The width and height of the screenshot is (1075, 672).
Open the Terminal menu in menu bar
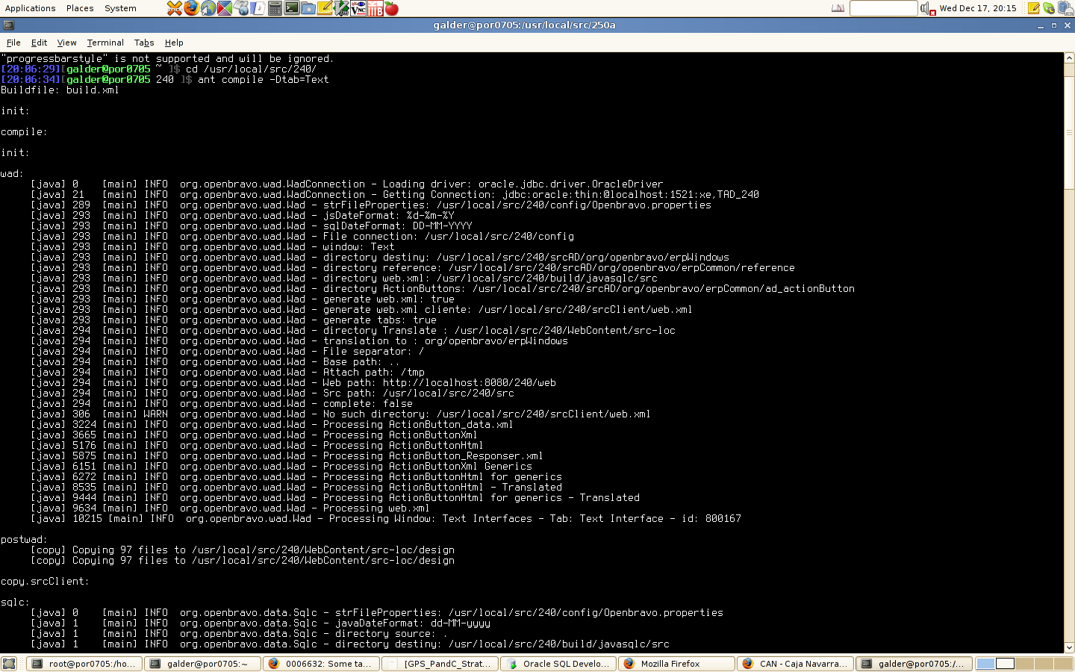click(x=105, y=43)
